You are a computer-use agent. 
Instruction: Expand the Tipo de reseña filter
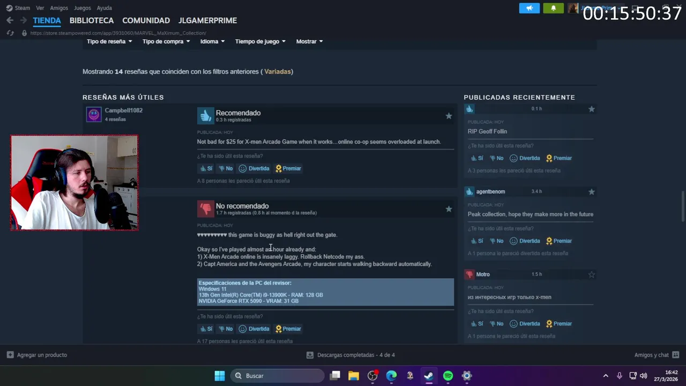109,41
